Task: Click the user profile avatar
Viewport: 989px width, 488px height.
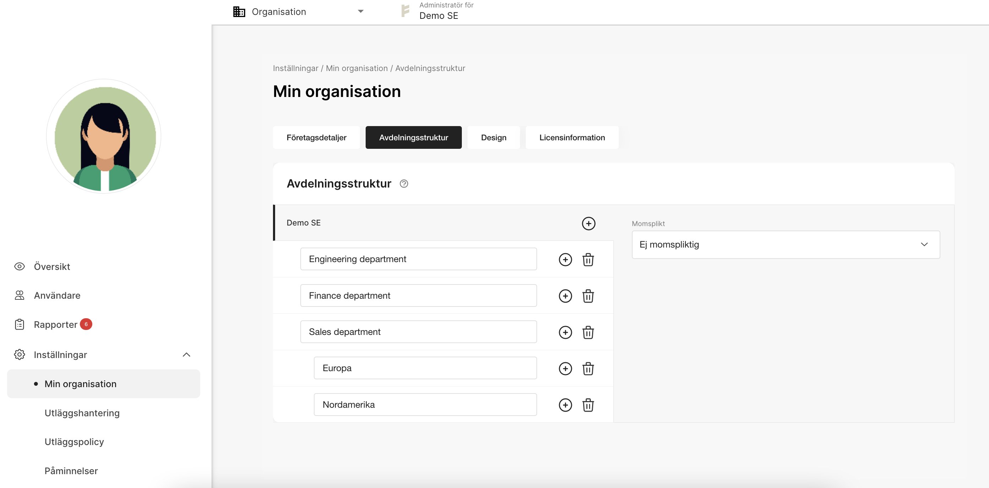Action: tap(104, 136)
